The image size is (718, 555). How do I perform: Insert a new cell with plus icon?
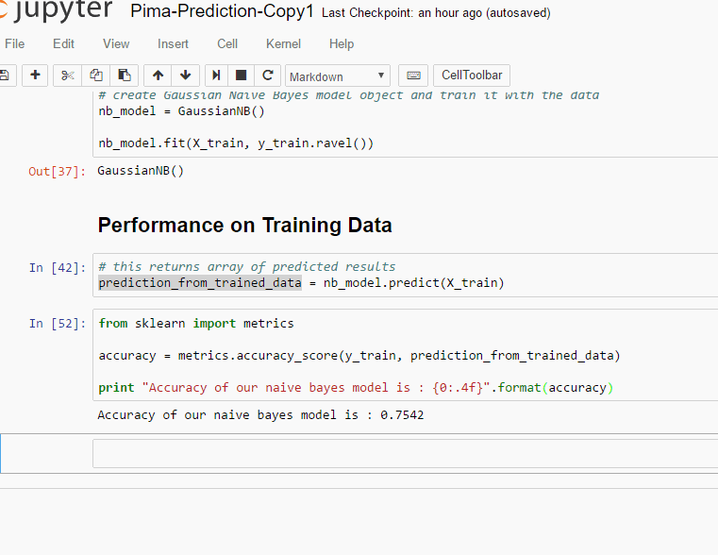point(35,76)
